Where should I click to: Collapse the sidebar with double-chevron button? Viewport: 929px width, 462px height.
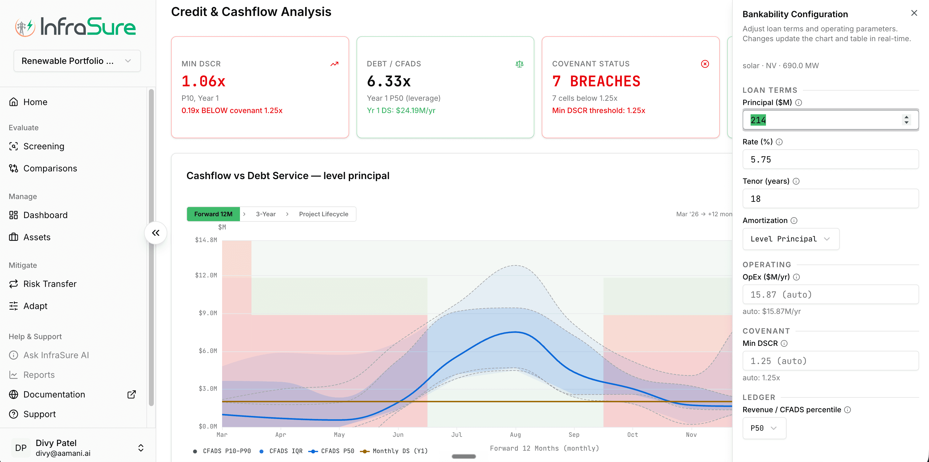coord(155,233)
